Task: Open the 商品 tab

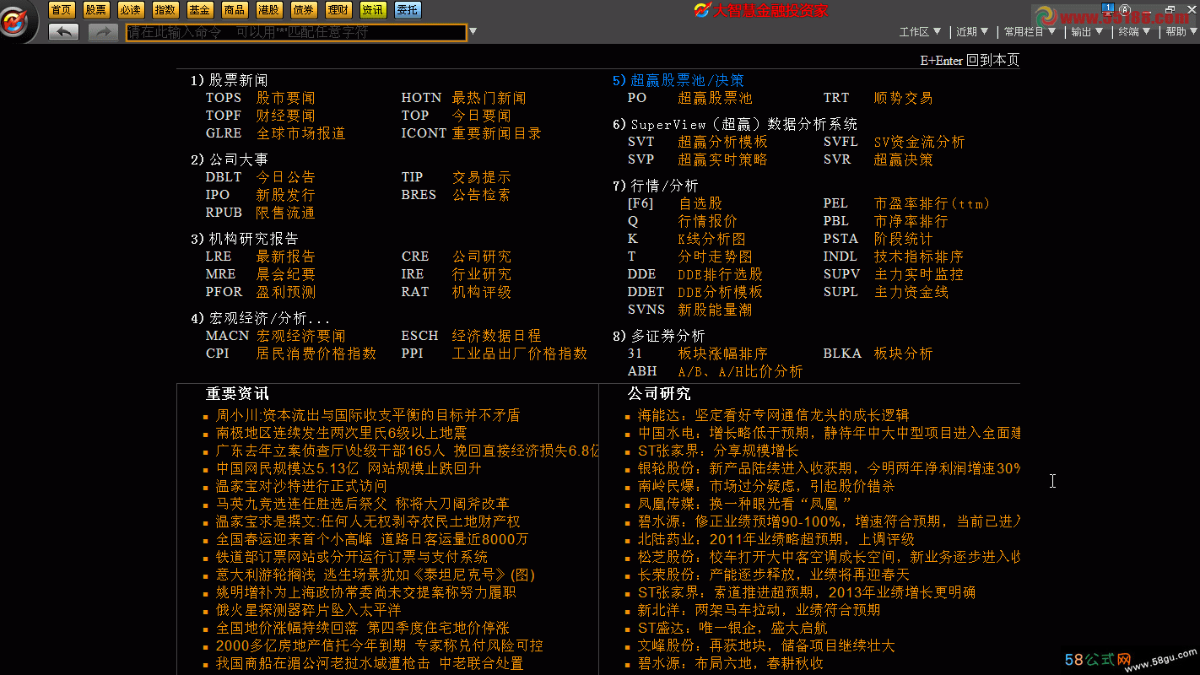Action: 235,10
